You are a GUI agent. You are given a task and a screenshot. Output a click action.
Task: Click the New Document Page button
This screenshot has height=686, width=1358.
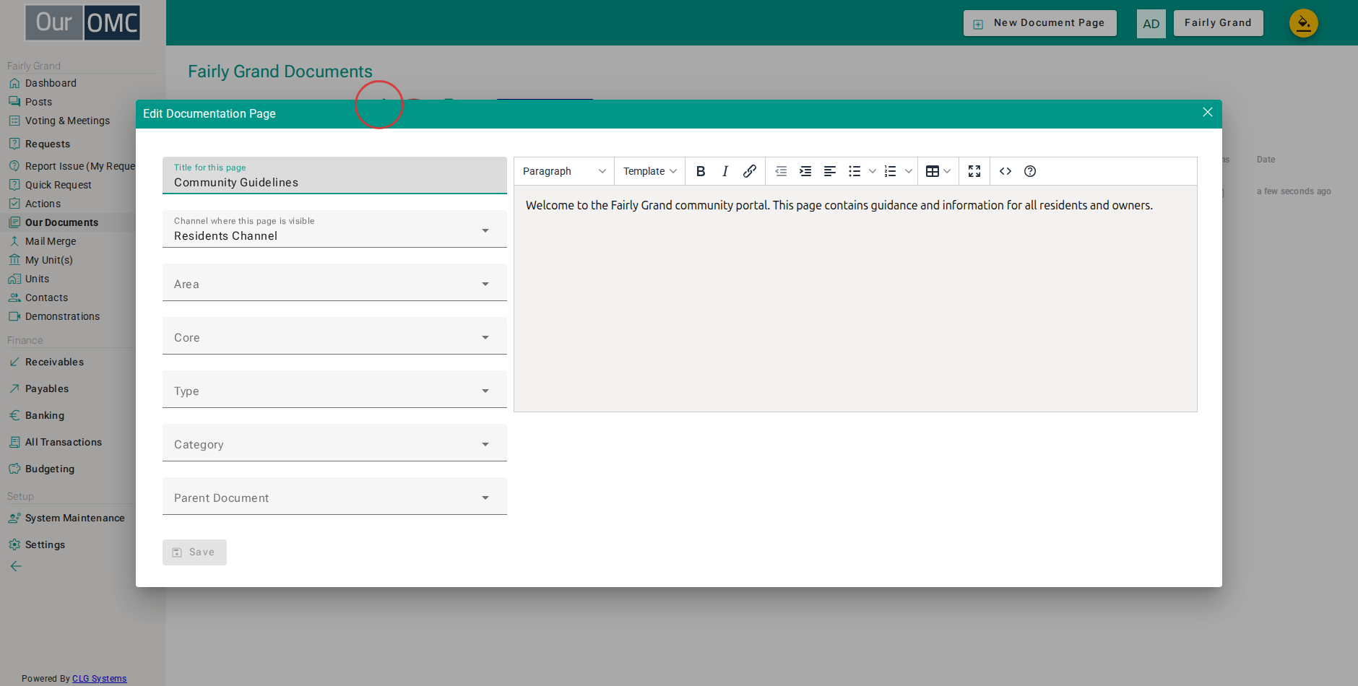tap(1039, 23)
